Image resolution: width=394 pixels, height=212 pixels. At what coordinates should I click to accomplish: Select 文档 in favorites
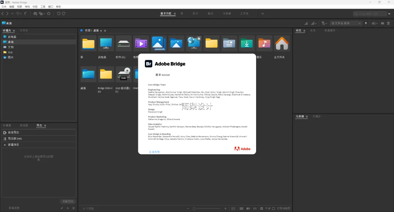pos(39,47)
